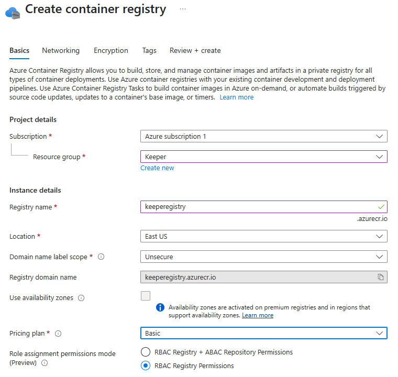
Task: Expand the Location dropdown
Action: click(264, 236)
